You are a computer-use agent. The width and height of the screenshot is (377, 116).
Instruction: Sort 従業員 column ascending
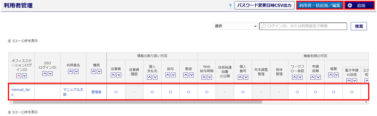click(113, 75)
